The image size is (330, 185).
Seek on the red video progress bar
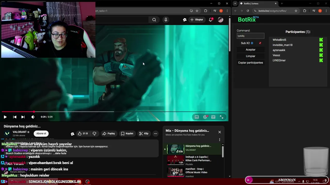click(114, 112)
